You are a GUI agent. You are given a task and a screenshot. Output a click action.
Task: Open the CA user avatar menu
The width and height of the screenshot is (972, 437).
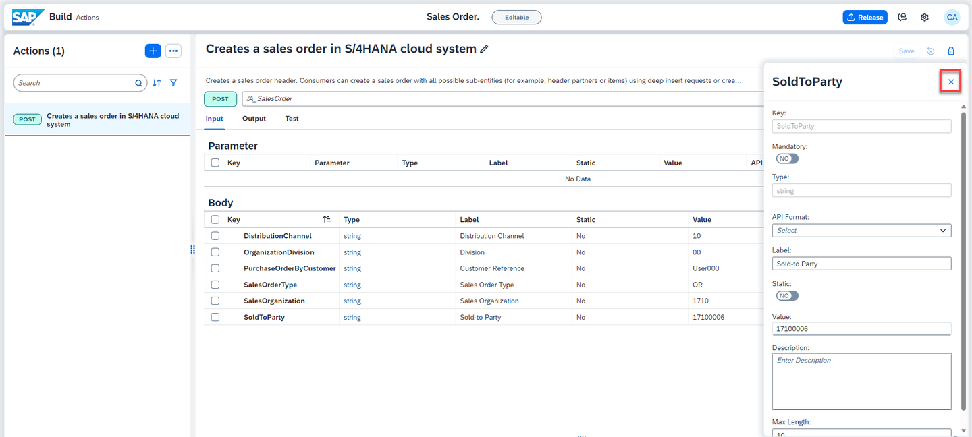(952, 17)
